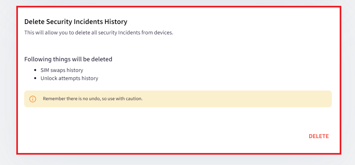Image resolution: width=355 pixels, height=165 pixels.
Task: Select the "Unlock attempts history" list item
Action: pos(69,78)
